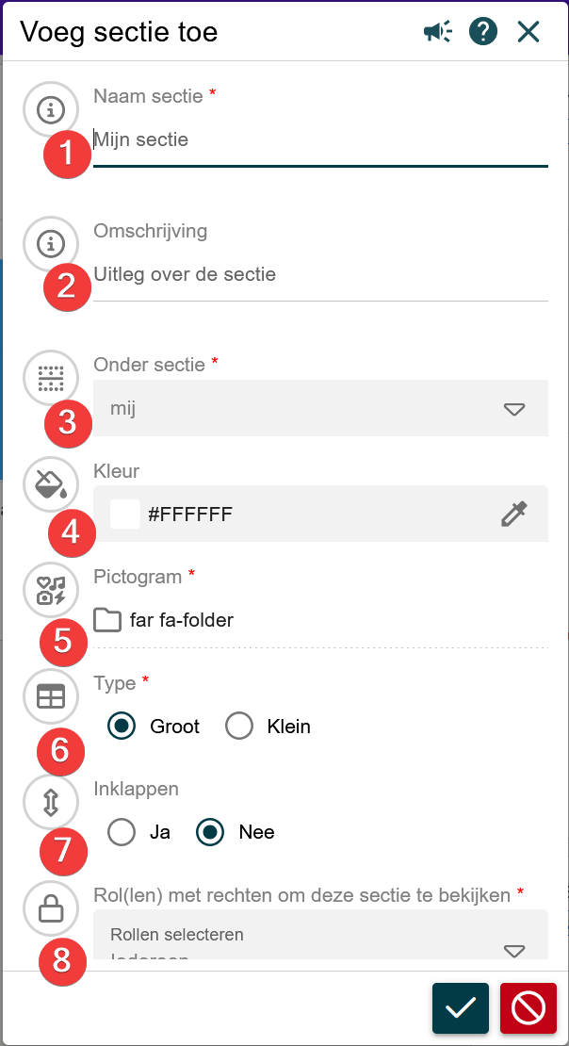This screenshot has height=1046, width=569.
Task: Click the megaphone announcement icon
Action: pos(438,32)
